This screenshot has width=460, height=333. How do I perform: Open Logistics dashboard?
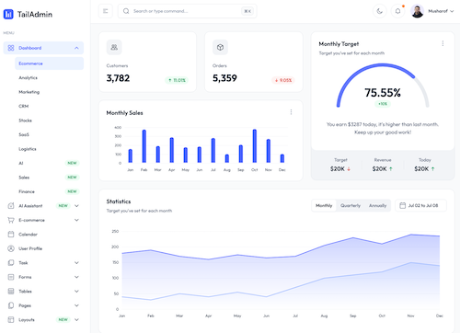pyautogui.click(x=28, y=149)
